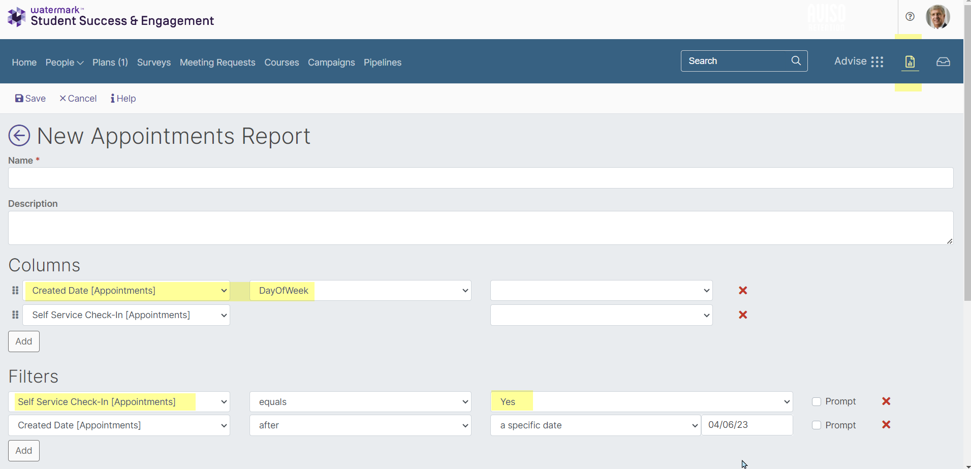Open Campaigns navigation item
The image size is (971, 469).
tap(331, 62)
